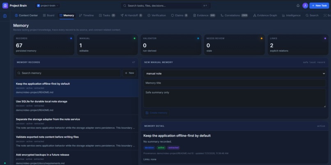Click the Needs Review stale card
Screen dimensions: 331x165
pos(234,45)
